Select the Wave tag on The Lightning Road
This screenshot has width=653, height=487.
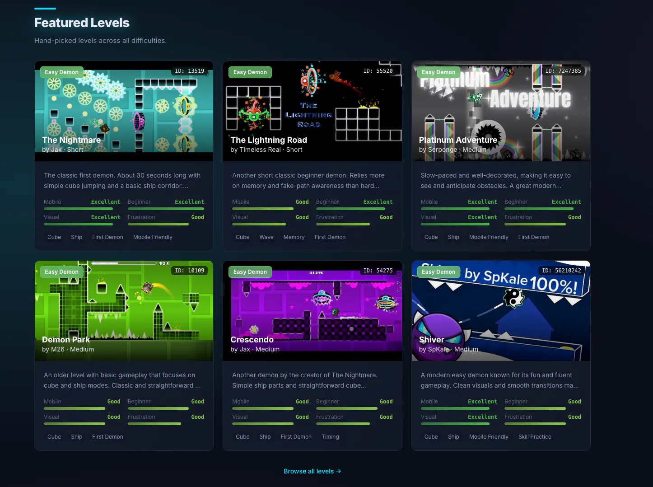(x=266, y=237)
